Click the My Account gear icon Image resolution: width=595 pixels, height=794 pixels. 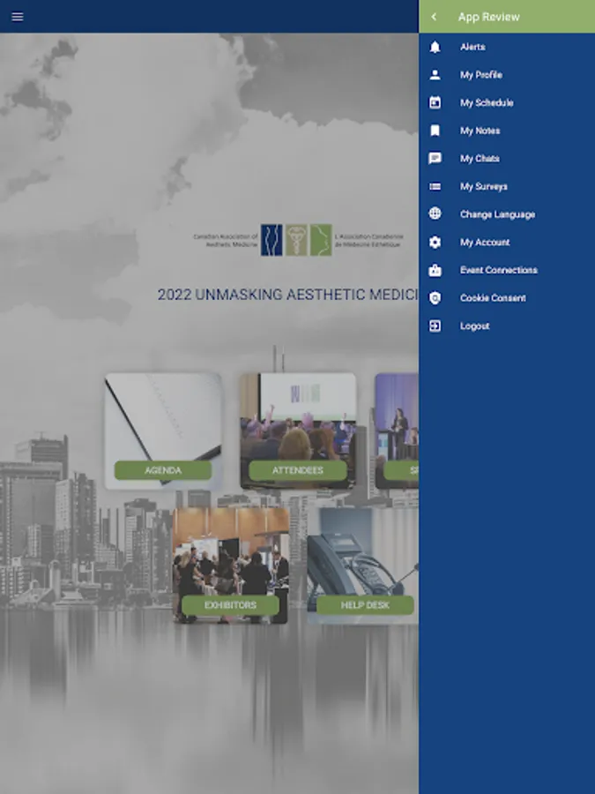point(435,242)
